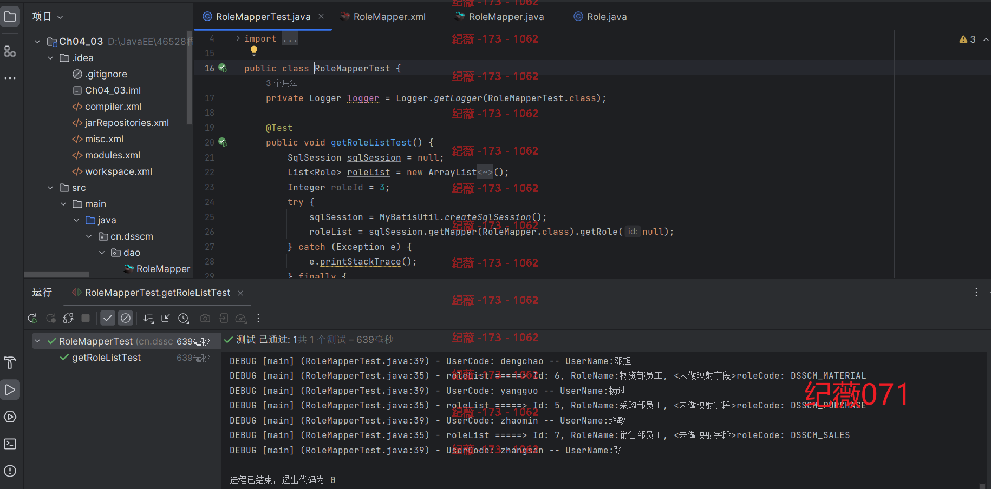Click the logger variable on line 17
Screen dimensions: 991x489
tap(363, 98)
